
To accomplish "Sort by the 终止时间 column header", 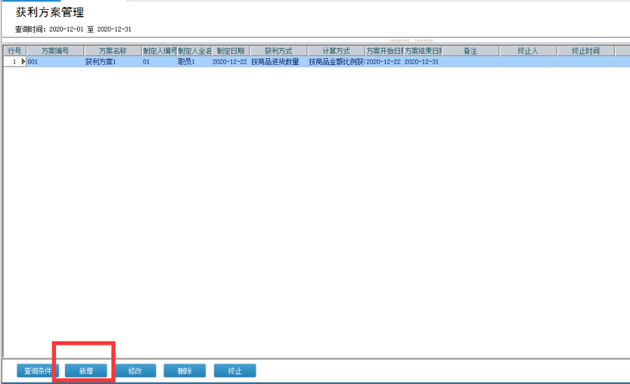I will (x=585, y=51).
